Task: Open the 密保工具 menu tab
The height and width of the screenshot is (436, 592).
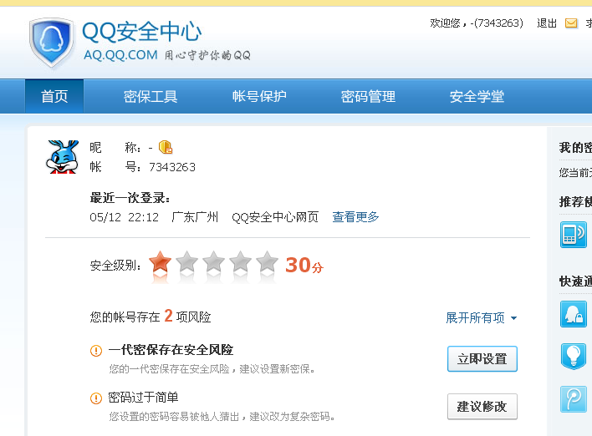Action: tap(151, 97)
